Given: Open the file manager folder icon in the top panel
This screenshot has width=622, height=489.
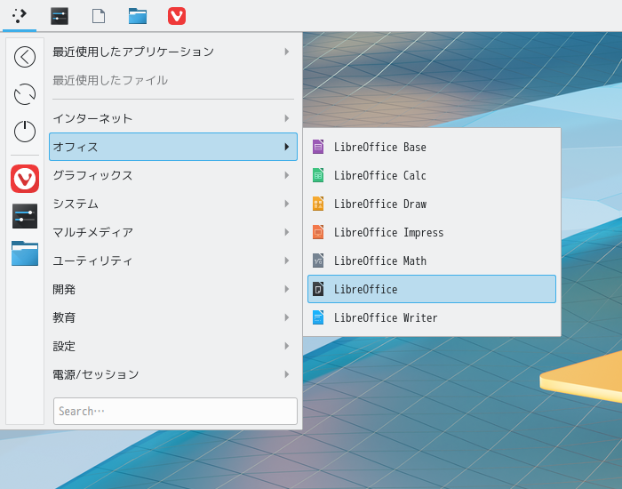Looking at the screenshot, I should 138,16.
